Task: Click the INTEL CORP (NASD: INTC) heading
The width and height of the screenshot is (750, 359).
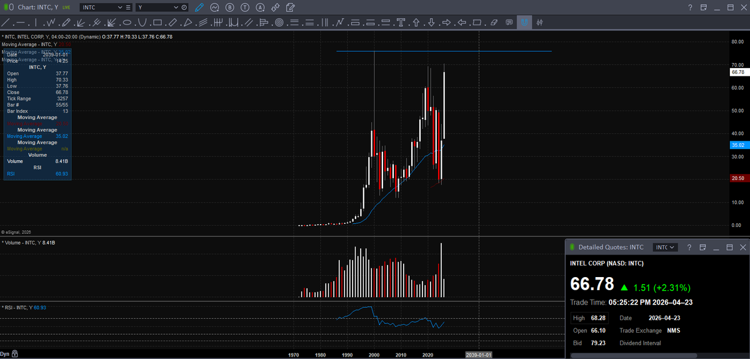Action: tap(607, 263)
